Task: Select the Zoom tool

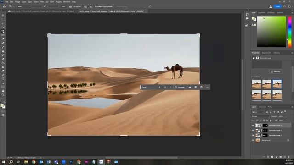Action: point(3,95)
